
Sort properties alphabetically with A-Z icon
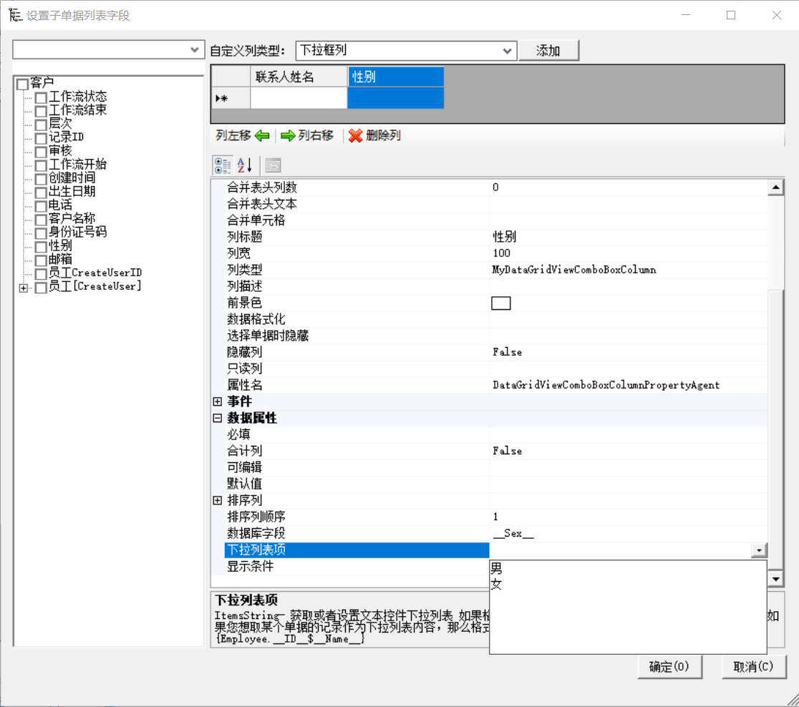[x=245, y=165]
